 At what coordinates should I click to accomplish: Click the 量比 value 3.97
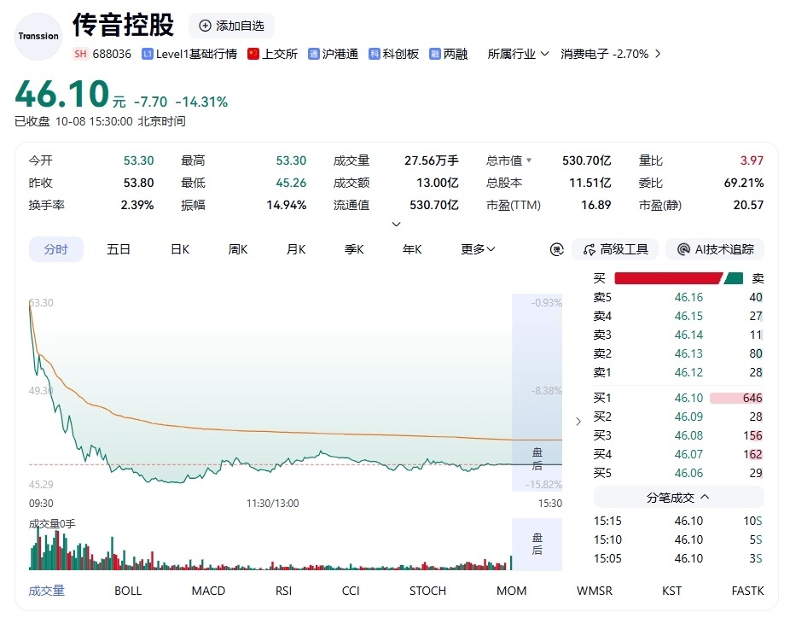752,160
